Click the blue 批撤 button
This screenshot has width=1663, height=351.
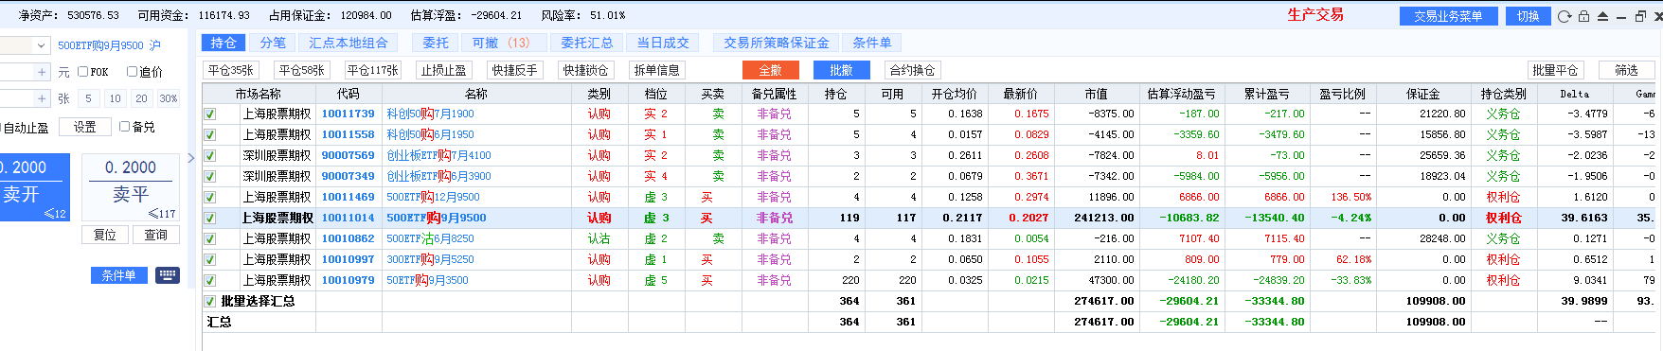(x=841, y=70)
